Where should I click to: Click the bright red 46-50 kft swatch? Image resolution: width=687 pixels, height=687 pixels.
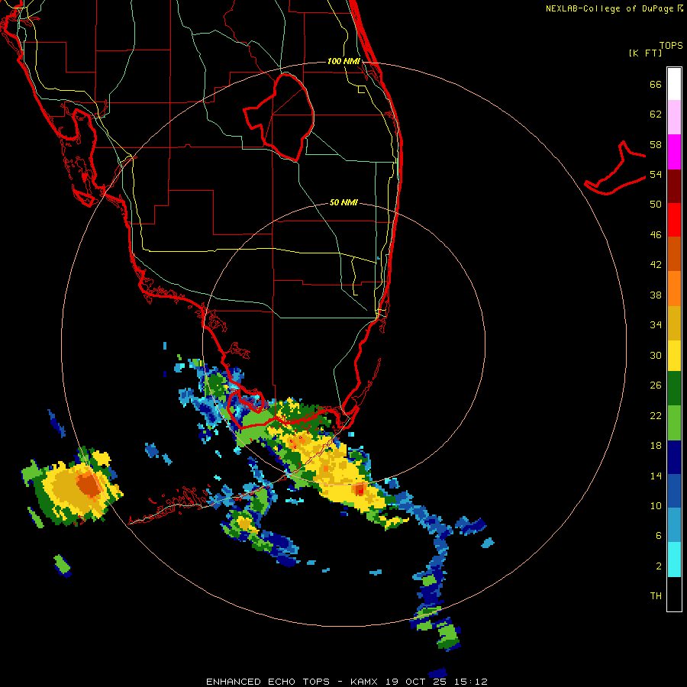pyautogui.click(x=674, y=220)
